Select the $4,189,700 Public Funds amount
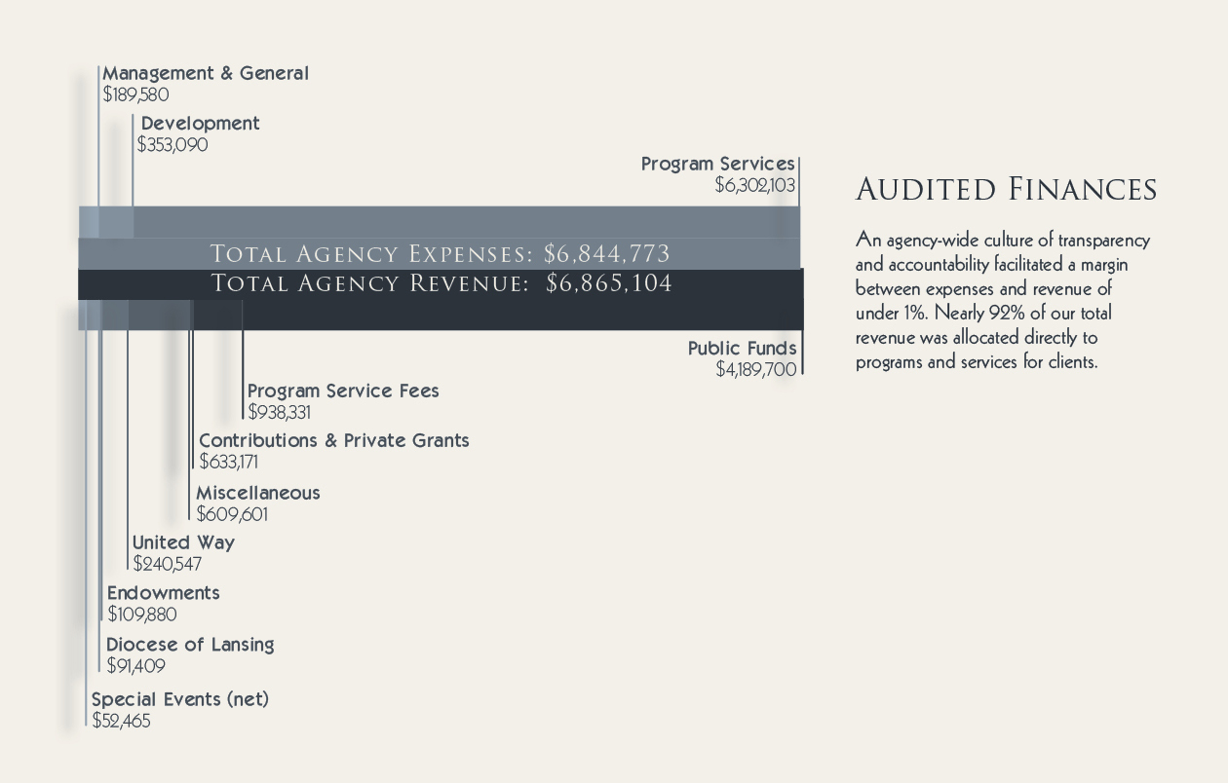 [x=755, y=369]
